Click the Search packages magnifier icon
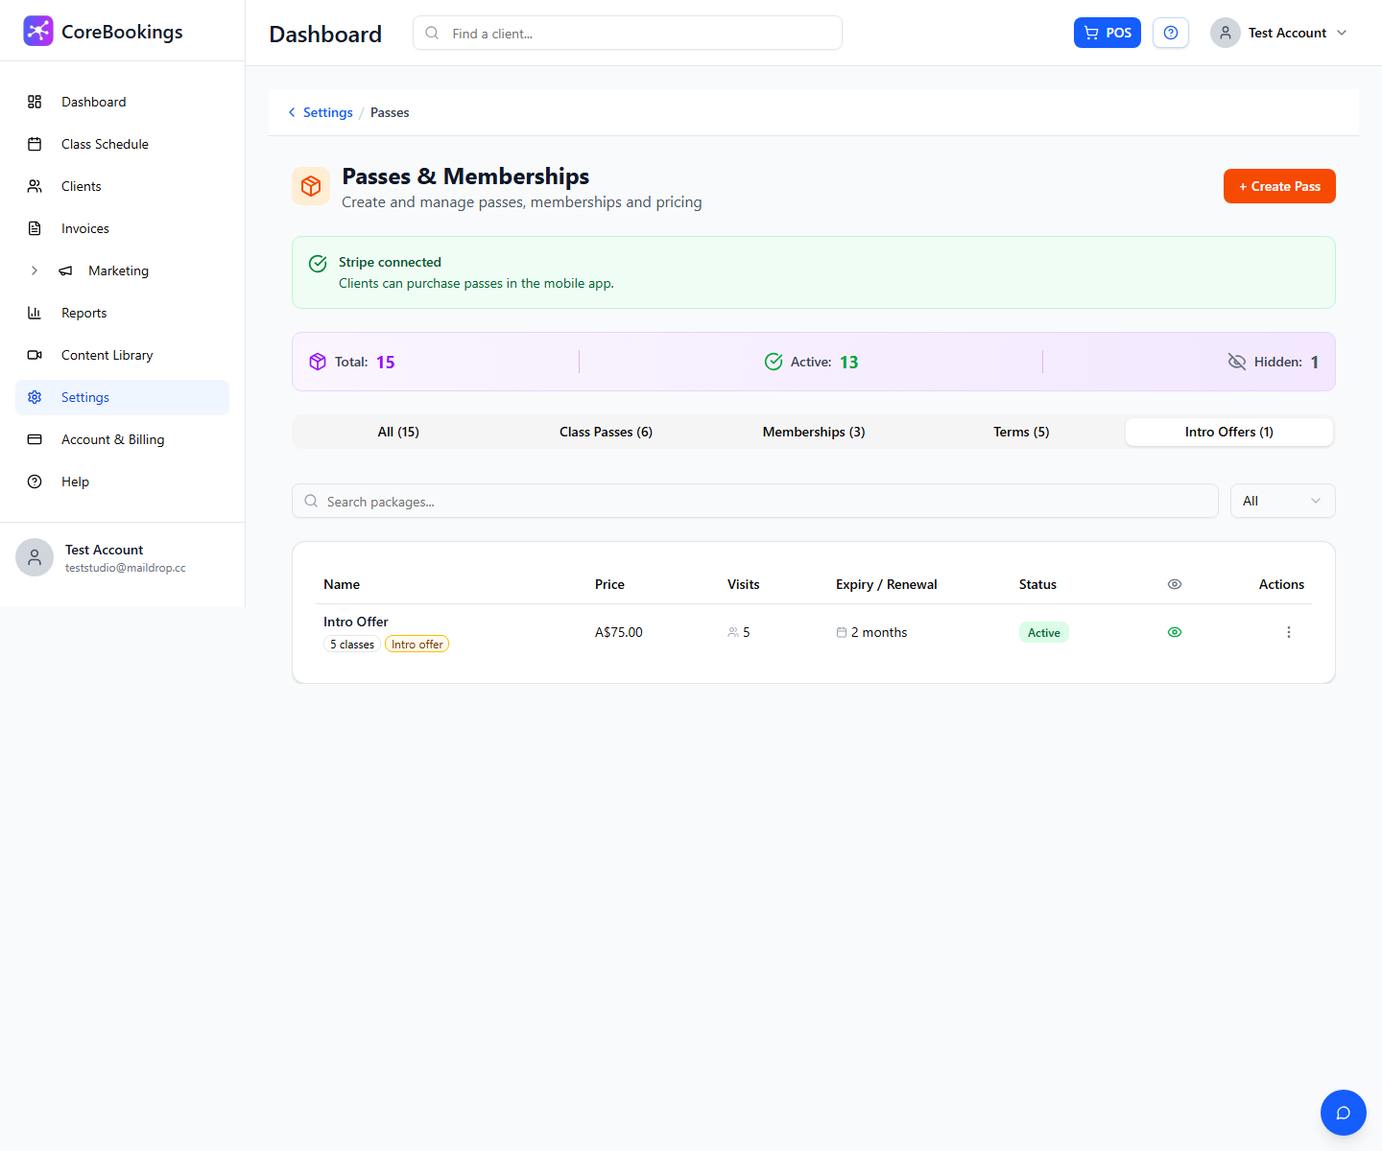This screenshot has width=1382, height=1151. click(x=311, y=501)
